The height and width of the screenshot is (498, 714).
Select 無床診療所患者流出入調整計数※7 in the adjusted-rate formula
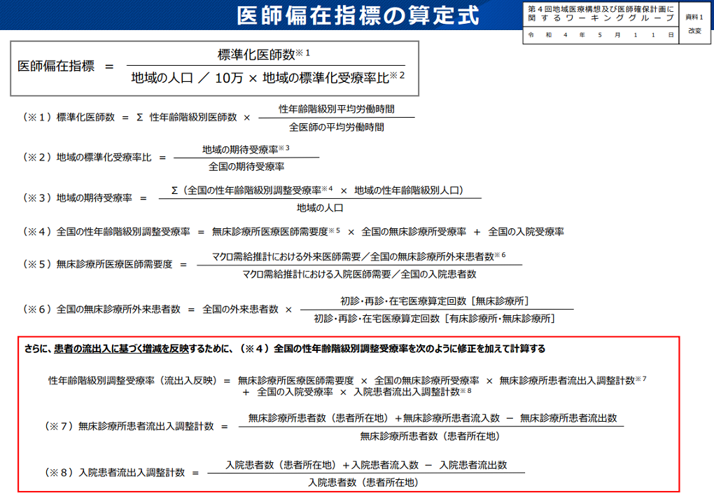573,380
